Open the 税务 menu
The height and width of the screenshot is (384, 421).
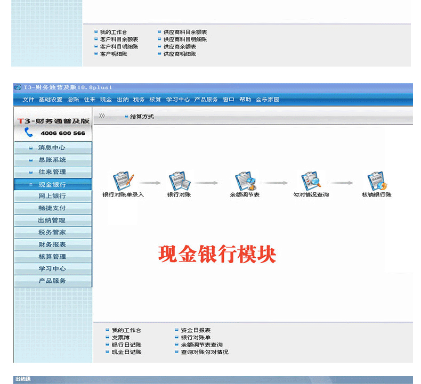(139, 100)
